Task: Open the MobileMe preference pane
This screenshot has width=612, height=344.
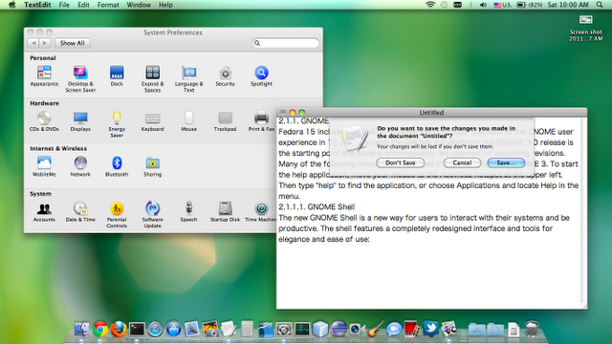Action: coord(44,166)
